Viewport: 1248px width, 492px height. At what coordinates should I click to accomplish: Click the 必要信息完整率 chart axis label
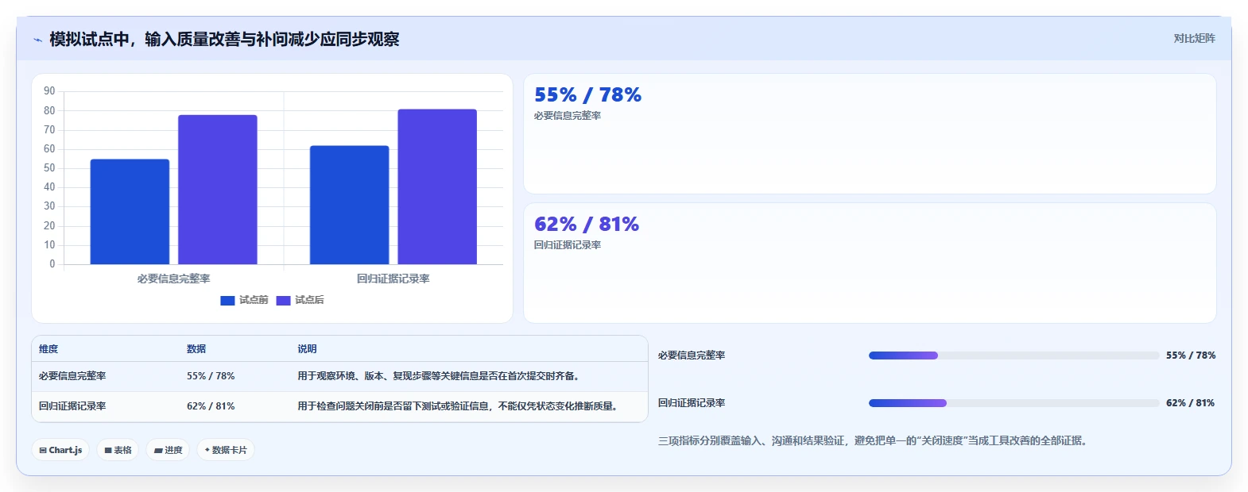(173, 279)
